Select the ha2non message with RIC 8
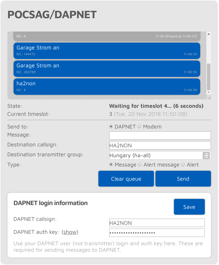This screenshot has width=219, height=265. click(107, 86)
